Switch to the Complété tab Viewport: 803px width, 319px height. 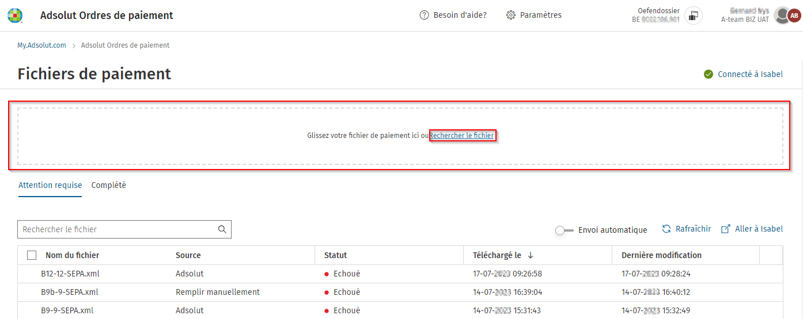tap(109, 185)
